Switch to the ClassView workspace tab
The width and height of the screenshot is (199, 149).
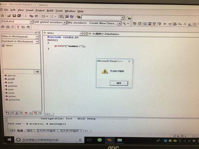point(10,113)
